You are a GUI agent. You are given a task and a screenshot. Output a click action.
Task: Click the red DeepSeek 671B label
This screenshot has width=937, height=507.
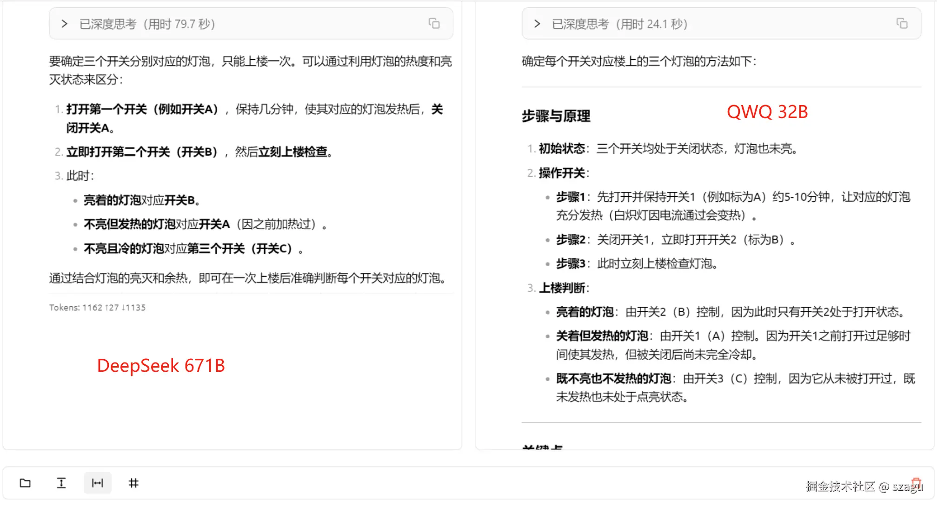point(161,366)
